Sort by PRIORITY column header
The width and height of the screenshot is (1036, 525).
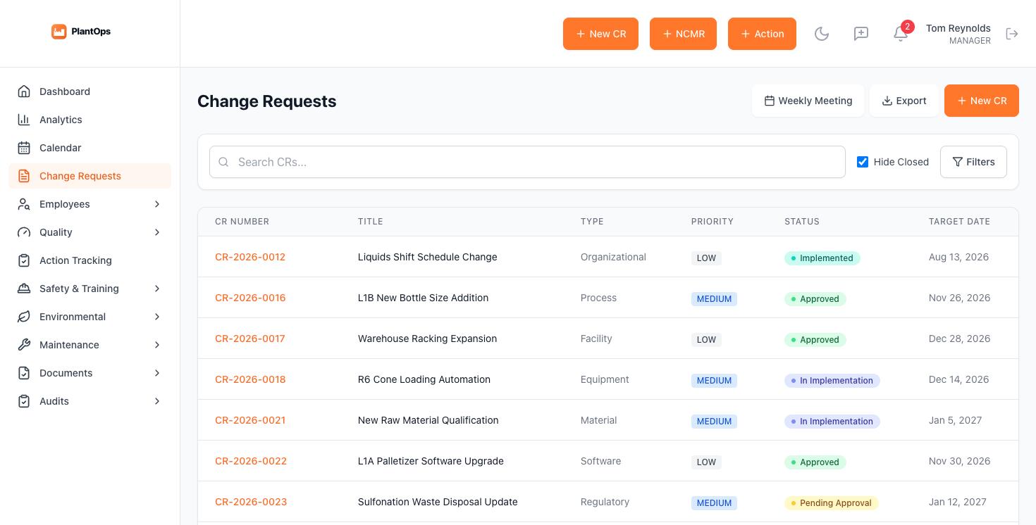[x=712, y=222]
